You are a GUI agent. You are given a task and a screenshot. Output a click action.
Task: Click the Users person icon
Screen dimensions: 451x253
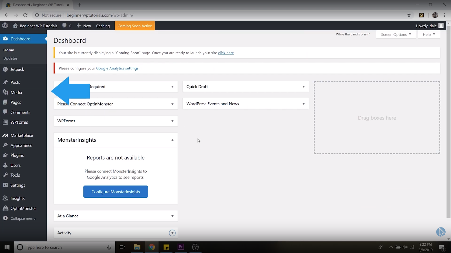coord(5,165)
